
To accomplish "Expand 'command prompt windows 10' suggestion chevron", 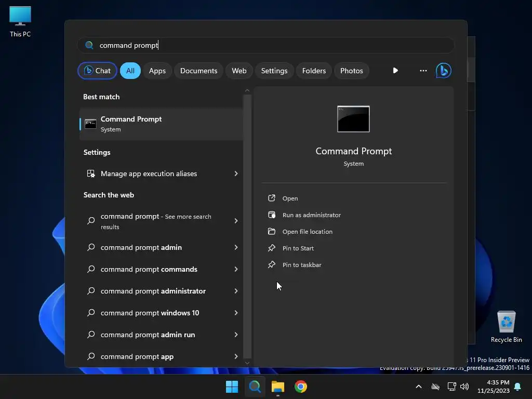I will pos(236,313).
